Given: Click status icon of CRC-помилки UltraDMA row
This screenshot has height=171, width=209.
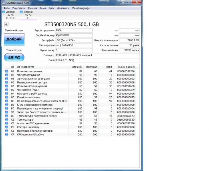Looking at the screenshot, I should 7,135.
